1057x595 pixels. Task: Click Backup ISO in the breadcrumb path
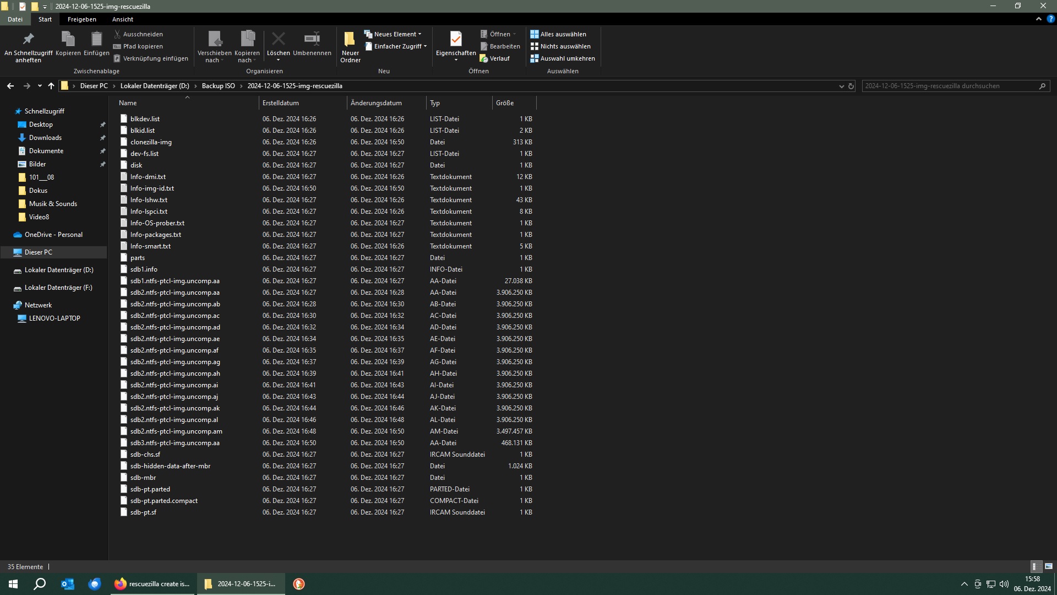tap(218, 86)
